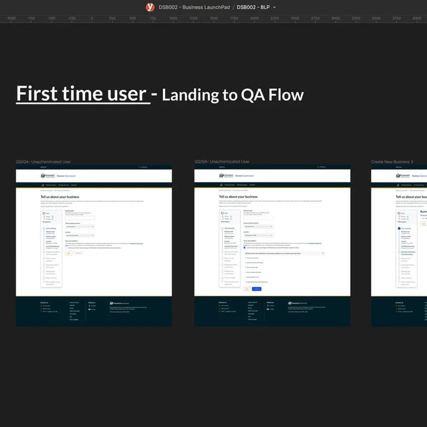Open the 'DSB002 - Business LaunchPad' project breadcrumb
This screenshot has height=427, width=427.
(194, 7)
